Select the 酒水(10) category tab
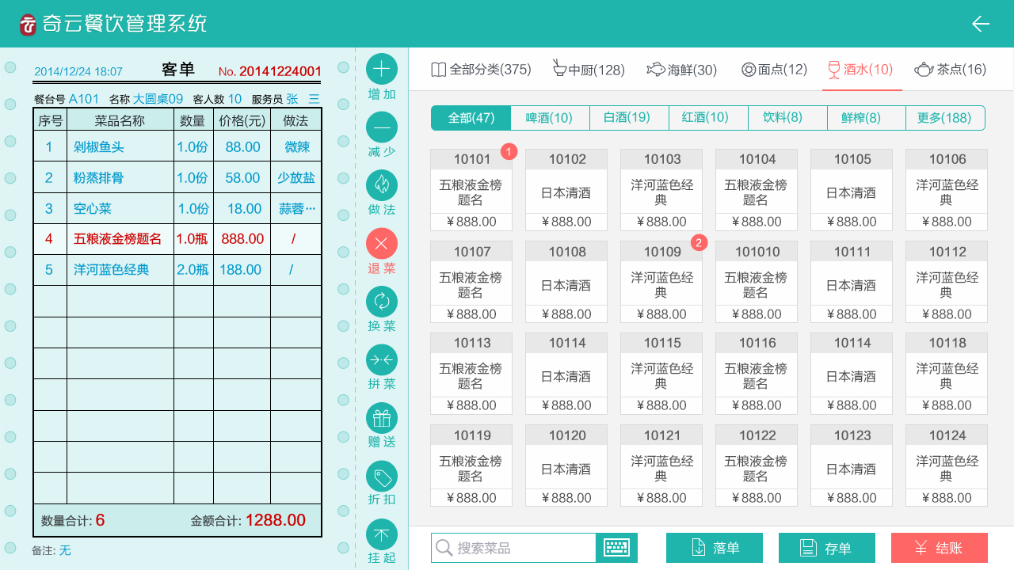Image resolution: width=1014 pixels, height=570 pixels. (x=860, y=70)
